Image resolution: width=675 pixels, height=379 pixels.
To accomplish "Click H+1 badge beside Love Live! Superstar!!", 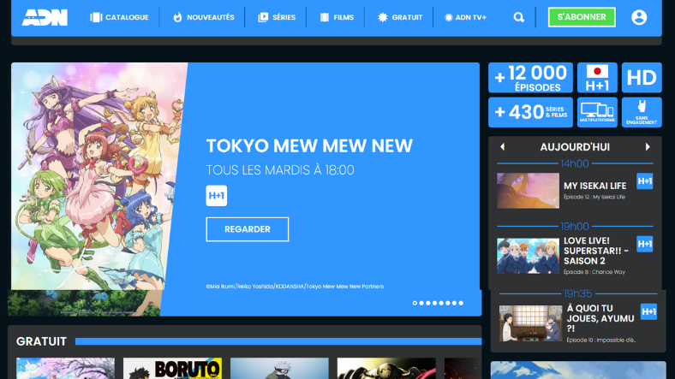I will click(644, 244).
